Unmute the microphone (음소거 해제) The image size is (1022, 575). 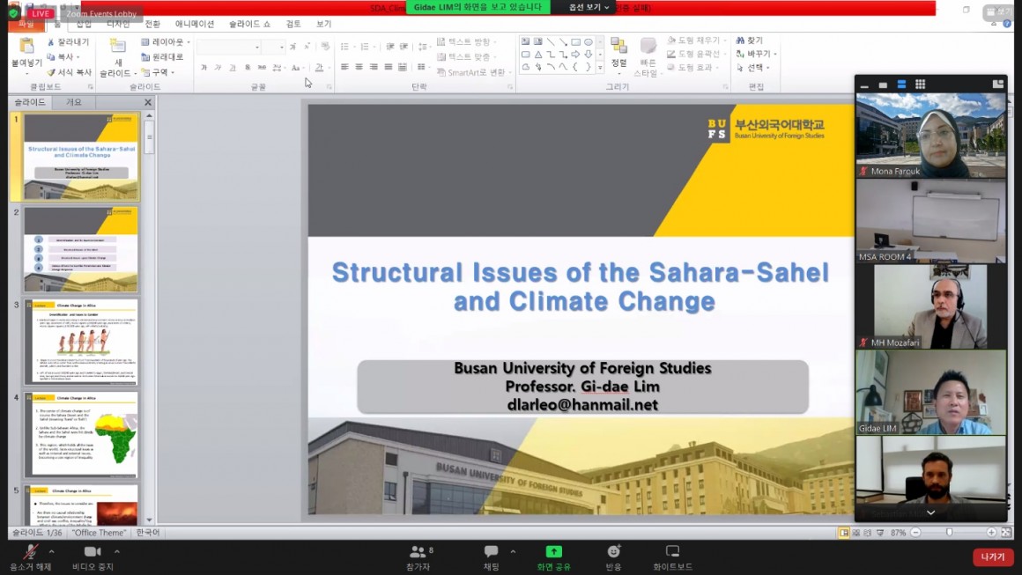[x=30, y=558]
